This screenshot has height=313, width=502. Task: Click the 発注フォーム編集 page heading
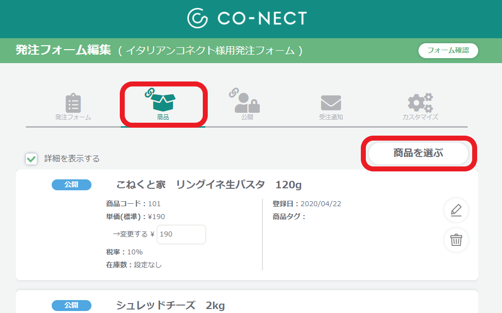63,51
